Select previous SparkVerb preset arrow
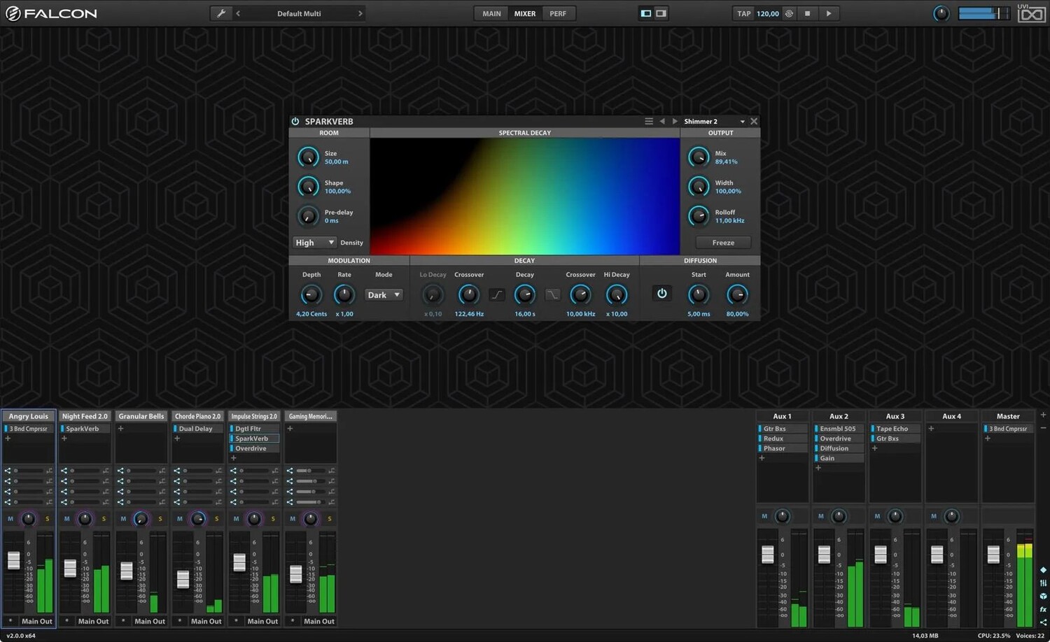The width and height of the screenshot is (1050, 642). click(x=662, y=121)
